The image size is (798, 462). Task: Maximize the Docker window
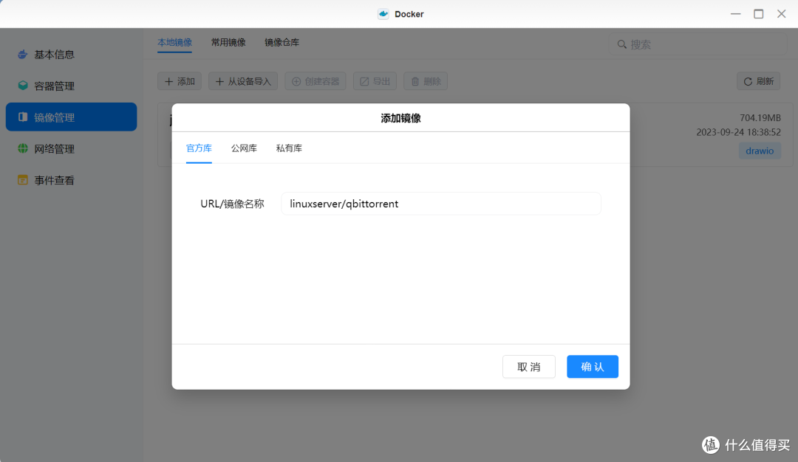758,14
